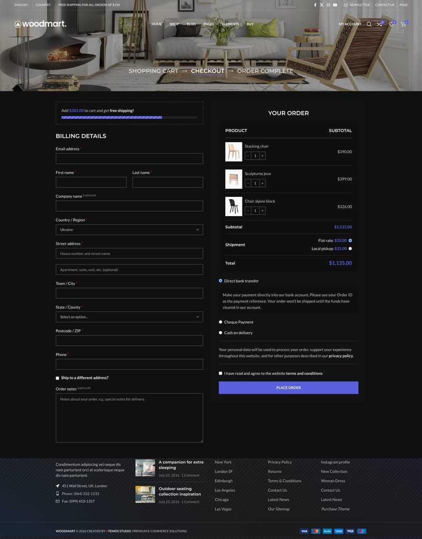
Task: Click the Place Order button
Action: point(288,388)
